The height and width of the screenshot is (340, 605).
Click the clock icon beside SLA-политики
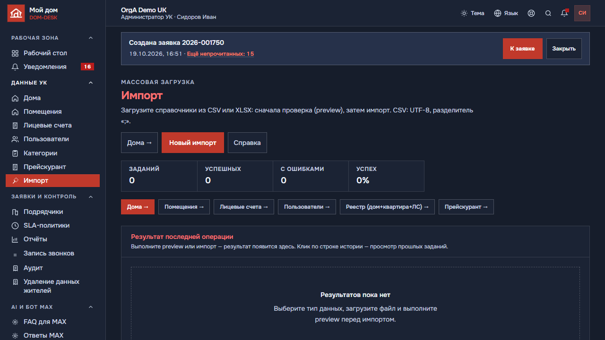[x=15, y=226]
